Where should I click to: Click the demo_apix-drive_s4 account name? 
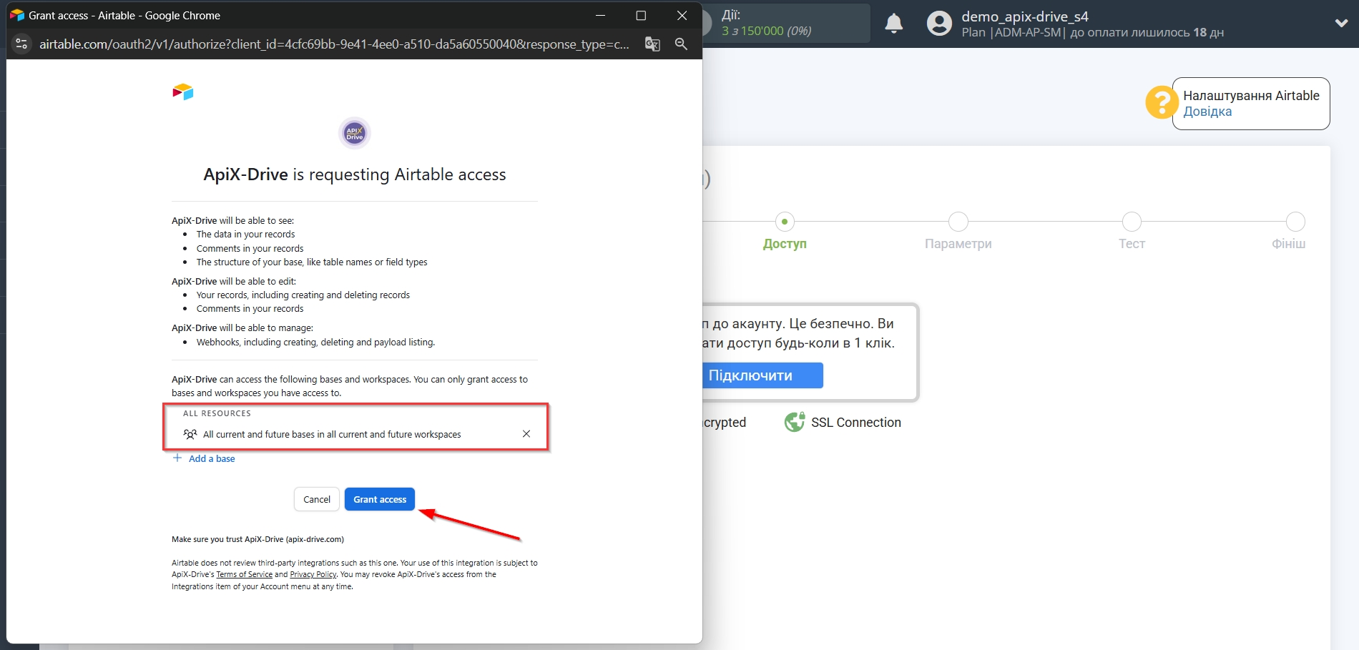[x=1025, y=16]
